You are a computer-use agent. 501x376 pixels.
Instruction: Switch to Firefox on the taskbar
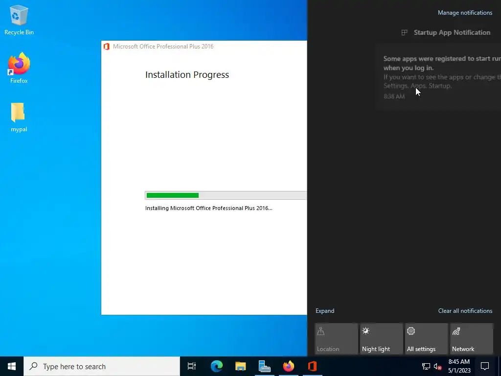289,366
